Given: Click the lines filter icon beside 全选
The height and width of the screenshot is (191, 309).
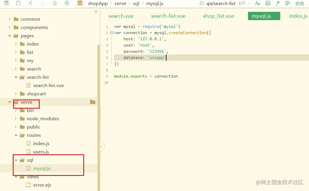Looking at the screenshot, I should pyautogui.click(x=288, y=3).
